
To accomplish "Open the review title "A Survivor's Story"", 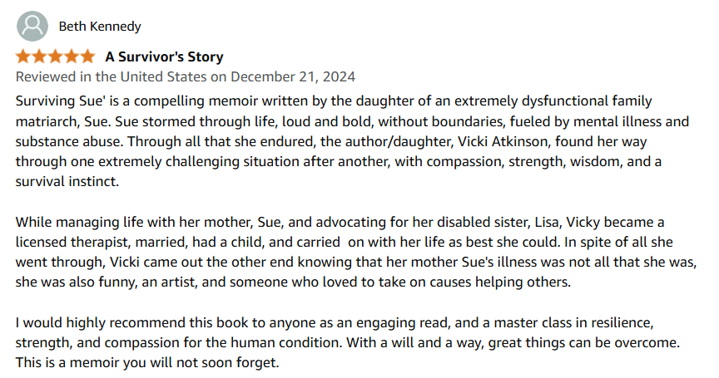I will tap(164, 57).
